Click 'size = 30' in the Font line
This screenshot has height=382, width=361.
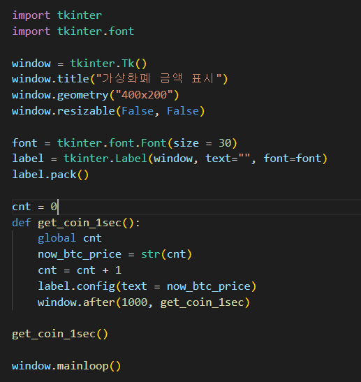point(202,143)
